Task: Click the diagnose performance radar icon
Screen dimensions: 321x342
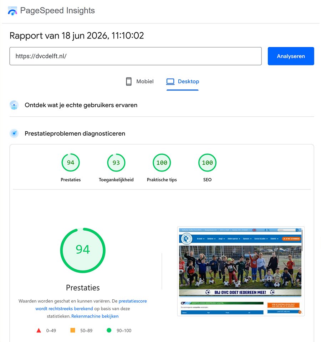Action: tap(14, 133)
